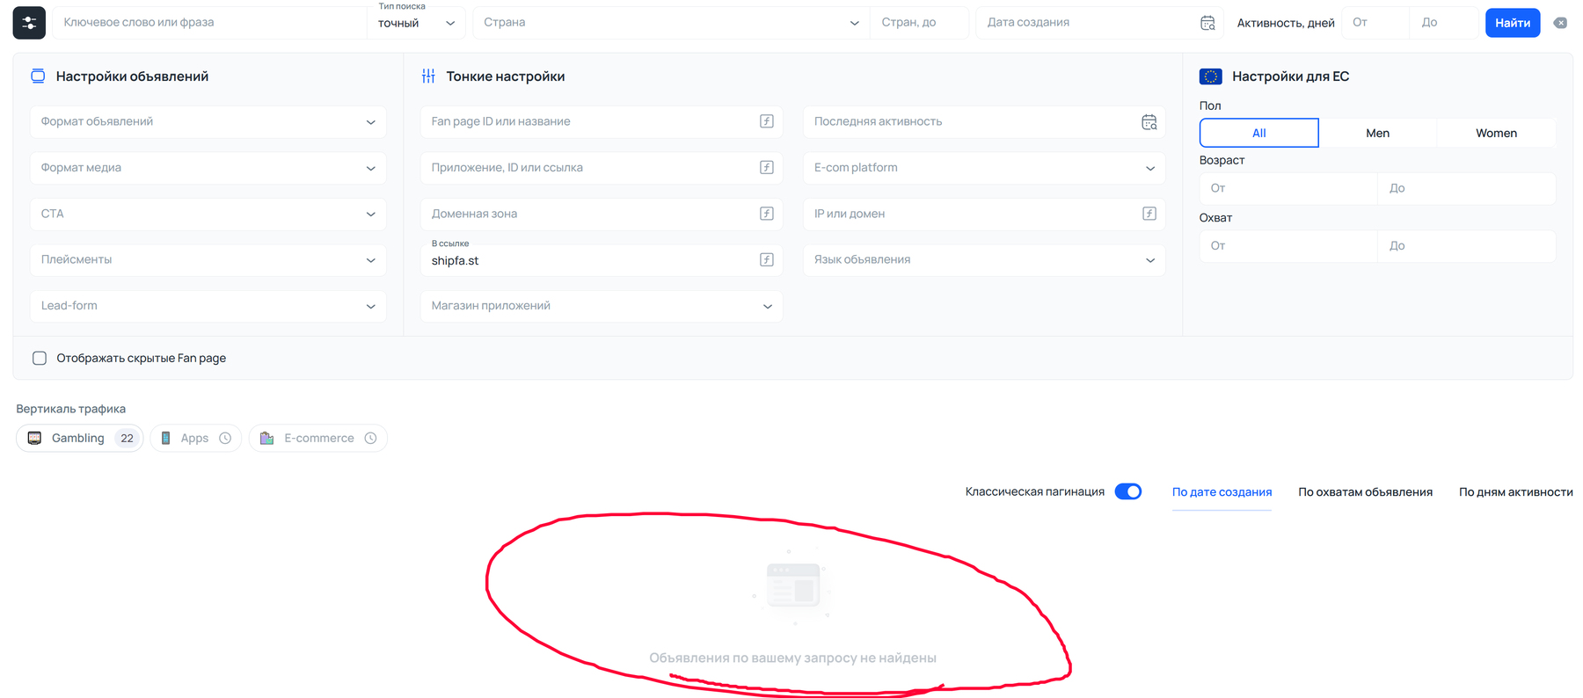Click the Fan page ID field icon
The image size is (1583, 698).
[767, 121]
